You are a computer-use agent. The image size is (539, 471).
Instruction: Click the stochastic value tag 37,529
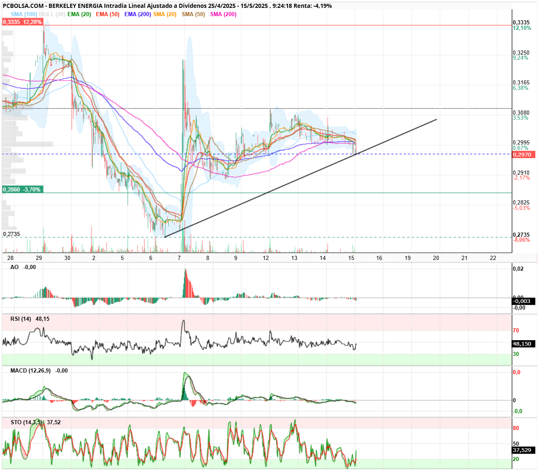[x=524, y=450]
